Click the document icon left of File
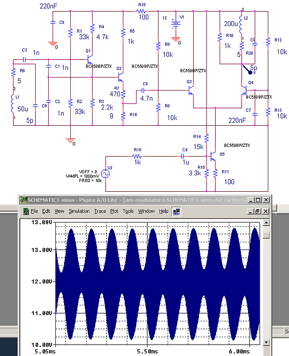Viewport: 289px width, 356px height. (26, 211)
